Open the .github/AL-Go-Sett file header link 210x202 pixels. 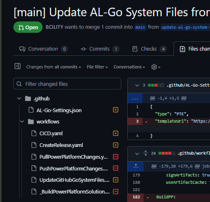tap(188, 85)
